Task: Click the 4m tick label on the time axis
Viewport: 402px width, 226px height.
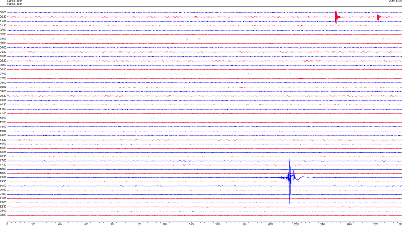Action: point(60,224)
